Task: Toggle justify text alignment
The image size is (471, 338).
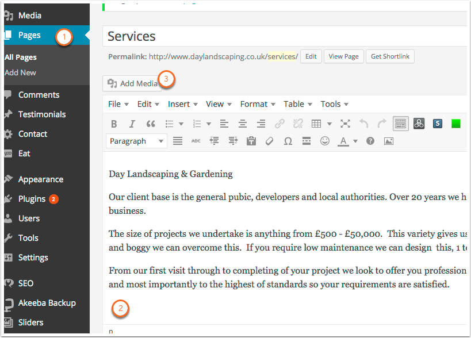Action: click(x=178, y=141)
